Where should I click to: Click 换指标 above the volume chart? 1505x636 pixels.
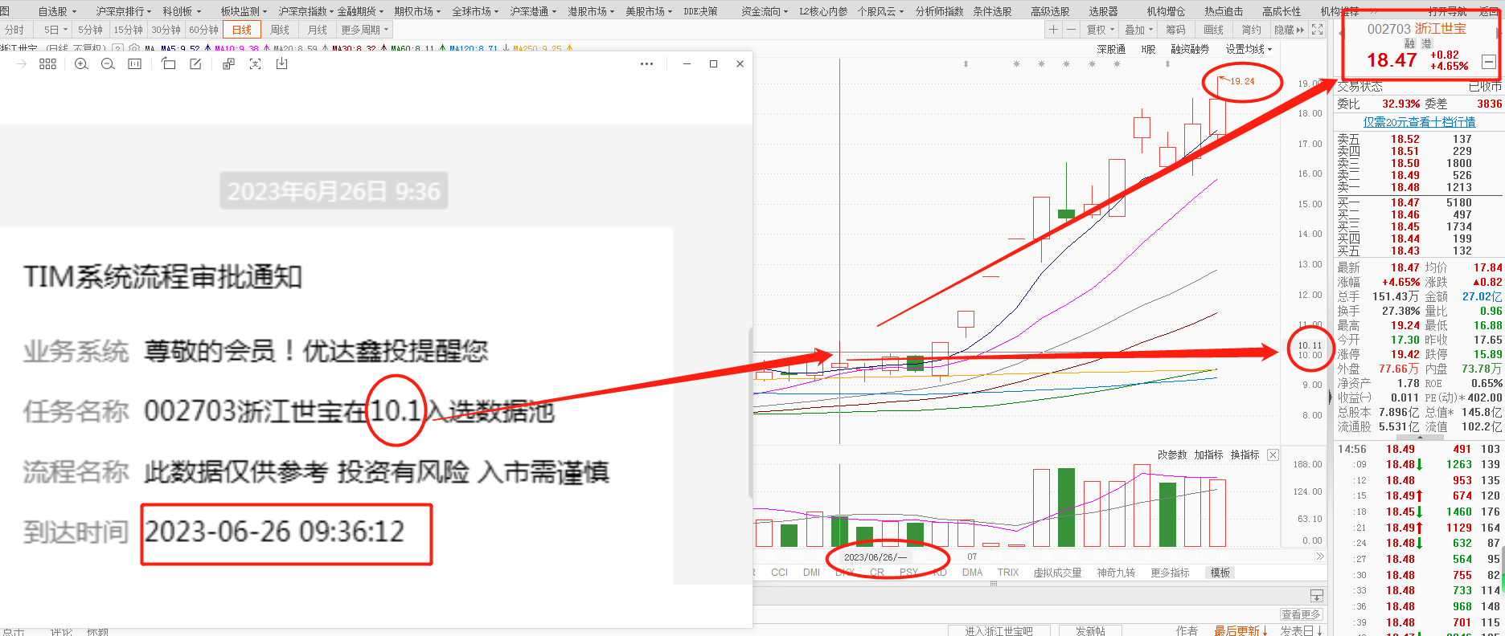[x=1245, y=455]
